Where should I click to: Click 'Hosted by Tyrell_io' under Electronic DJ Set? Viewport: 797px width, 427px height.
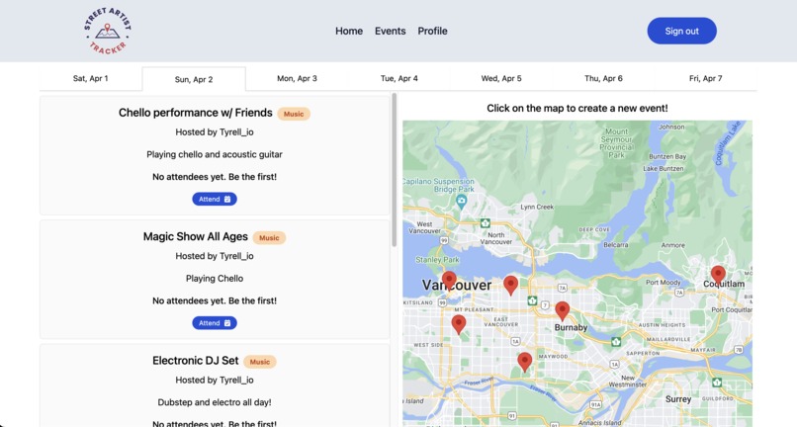[215, 381]
